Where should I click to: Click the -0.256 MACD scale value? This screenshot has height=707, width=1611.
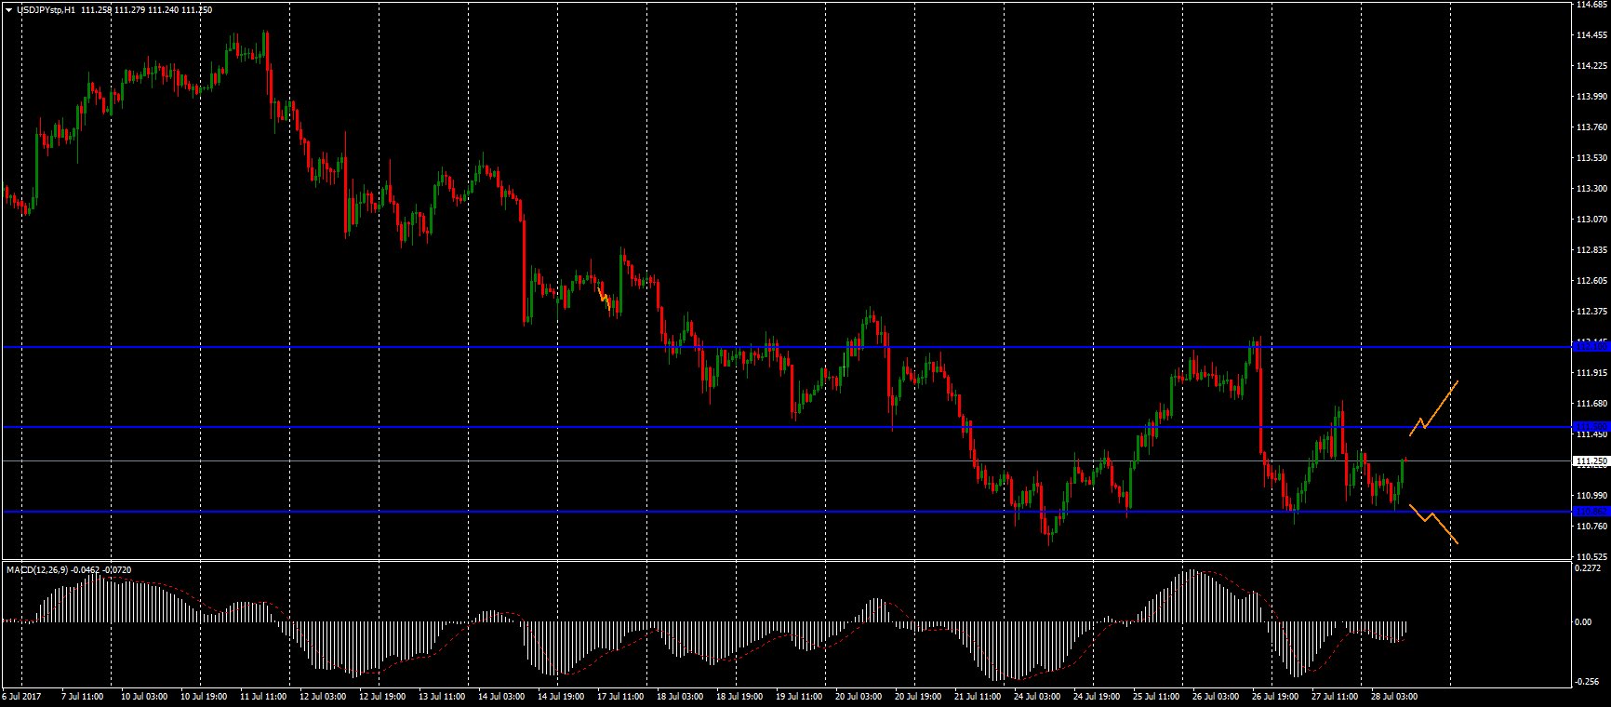click(1589, 681)
